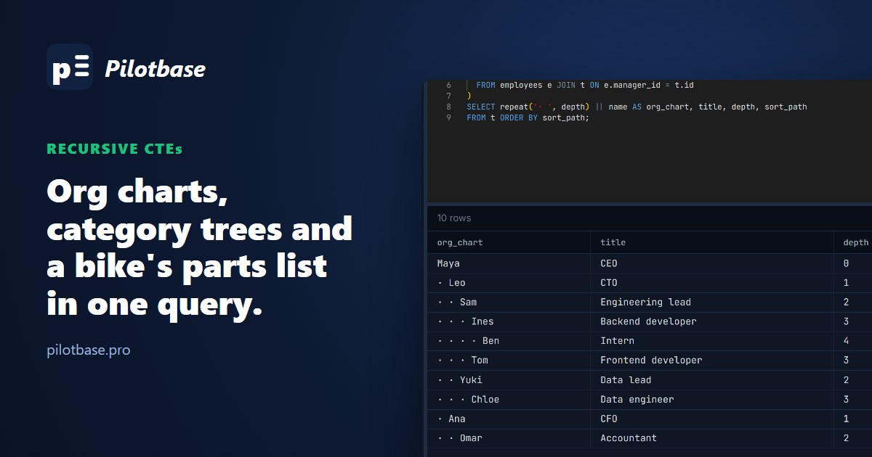Image resolution: width=872 pixels, height=457 pixels.
Task: Click the CTO title cell
Action: click(712, 283)
